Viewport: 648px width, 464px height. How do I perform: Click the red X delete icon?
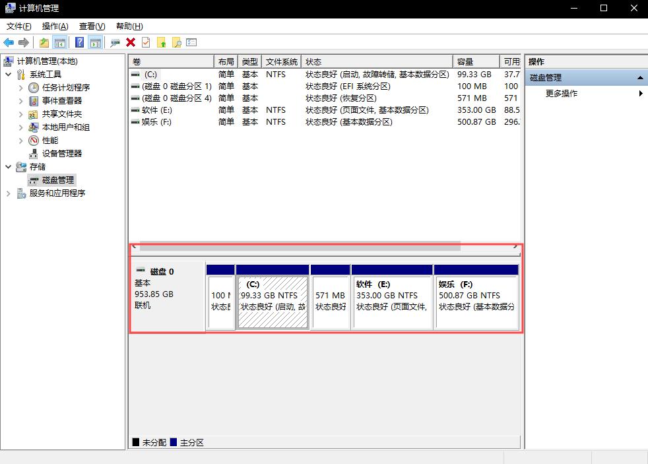[x=131, y=42]
